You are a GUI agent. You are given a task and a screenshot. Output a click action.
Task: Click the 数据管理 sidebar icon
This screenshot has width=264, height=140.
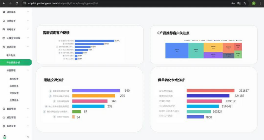[4, 109]
